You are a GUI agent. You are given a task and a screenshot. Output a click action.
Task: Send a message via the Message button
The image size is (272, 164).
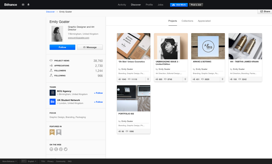(90, 47)
